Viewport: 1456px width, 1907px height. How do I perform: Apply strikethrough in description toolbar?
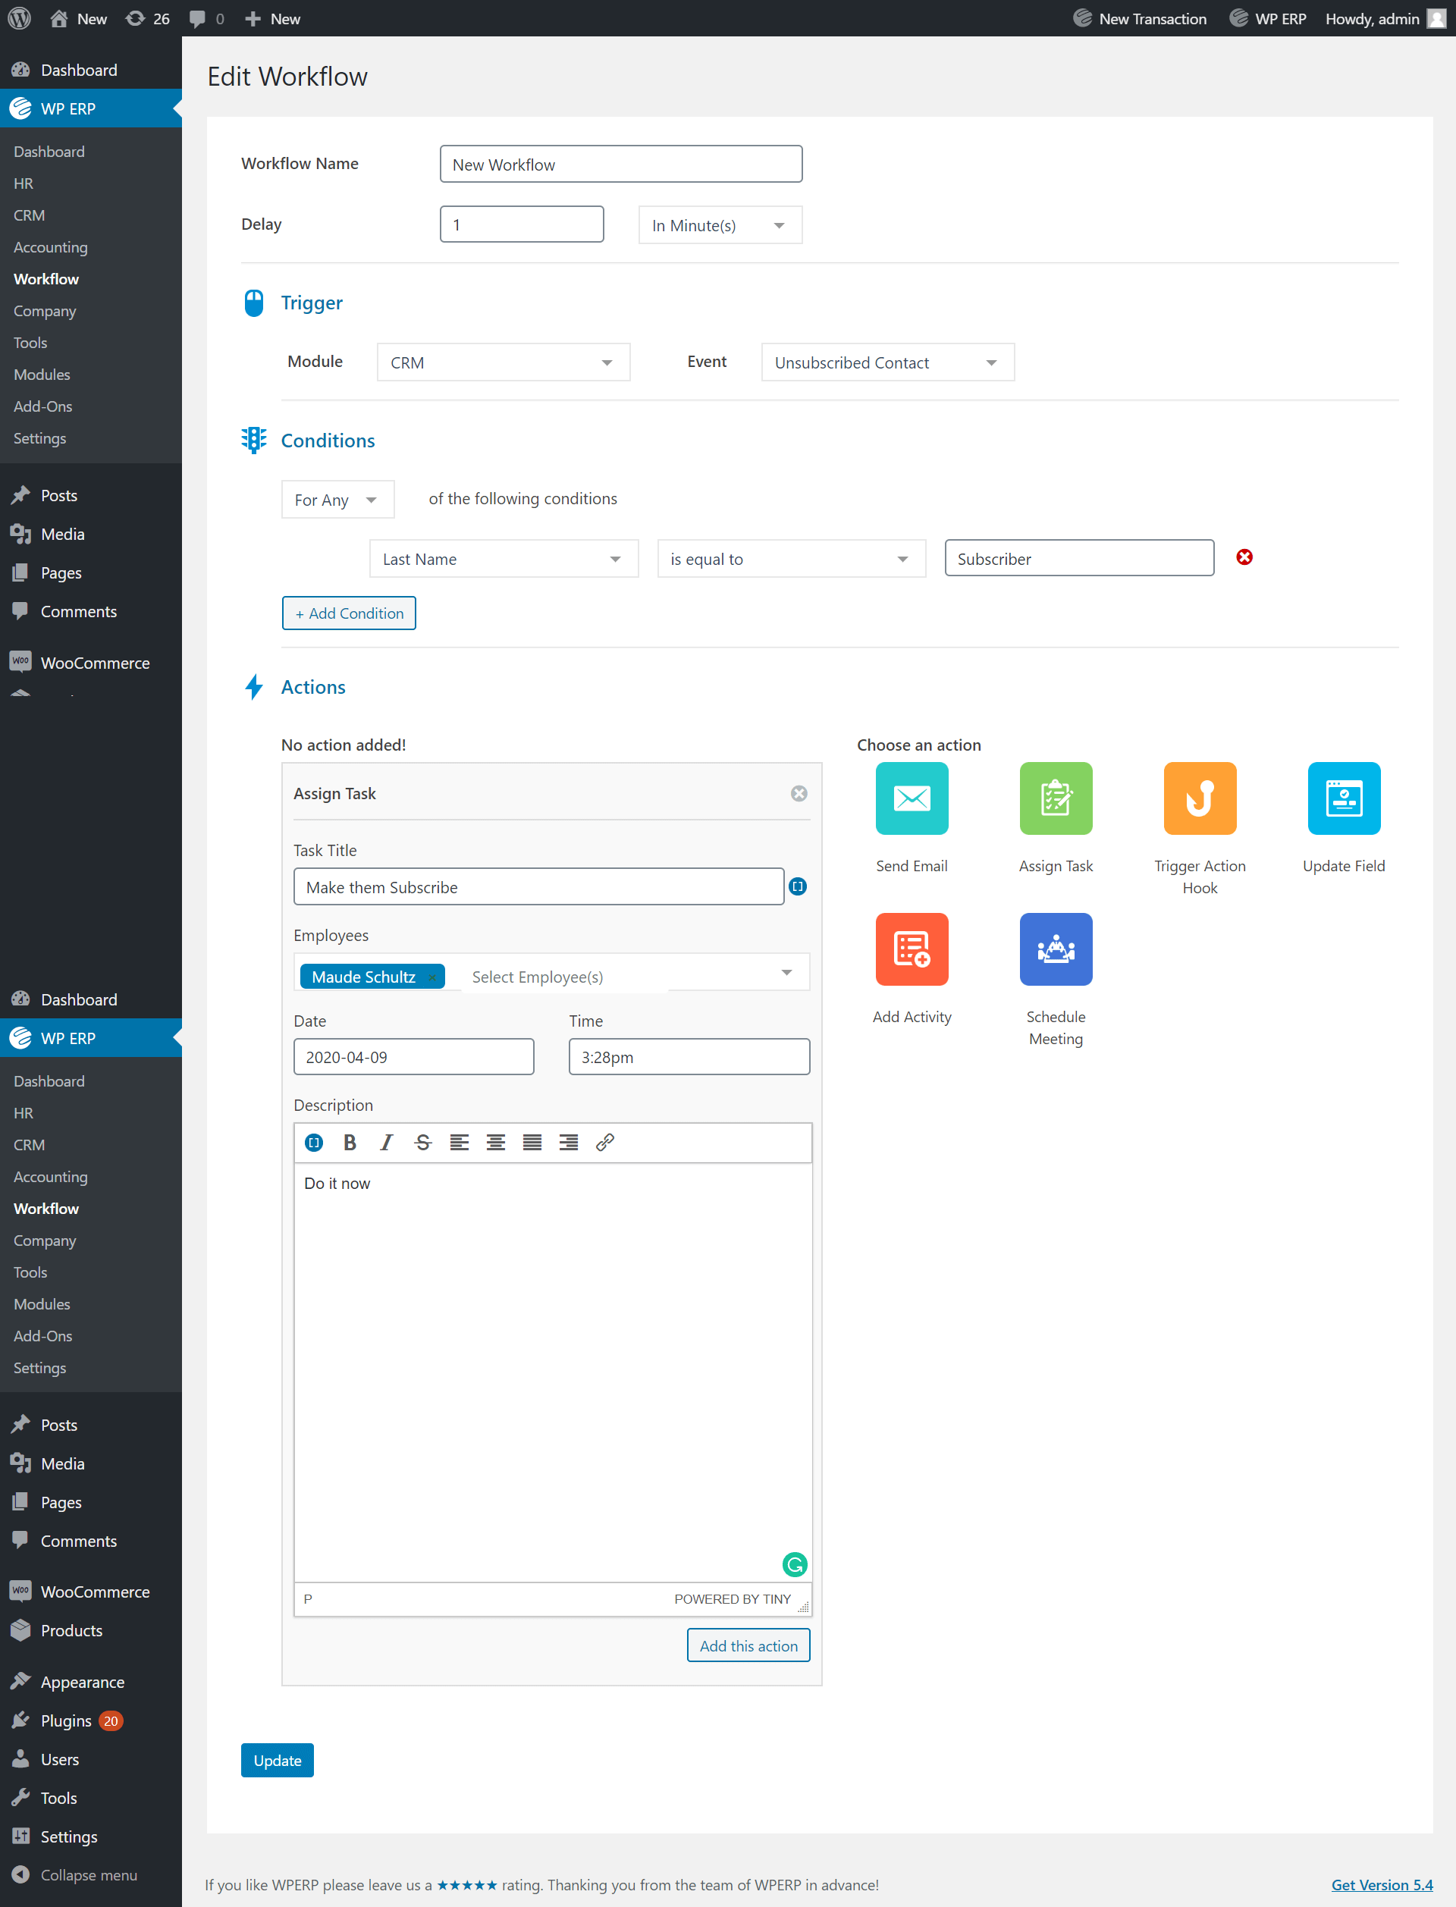(x=422, y=1142)
